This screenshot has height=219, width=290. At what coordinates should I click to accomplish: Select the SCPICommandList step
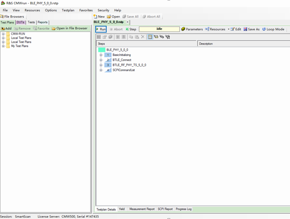click(123, 70)
